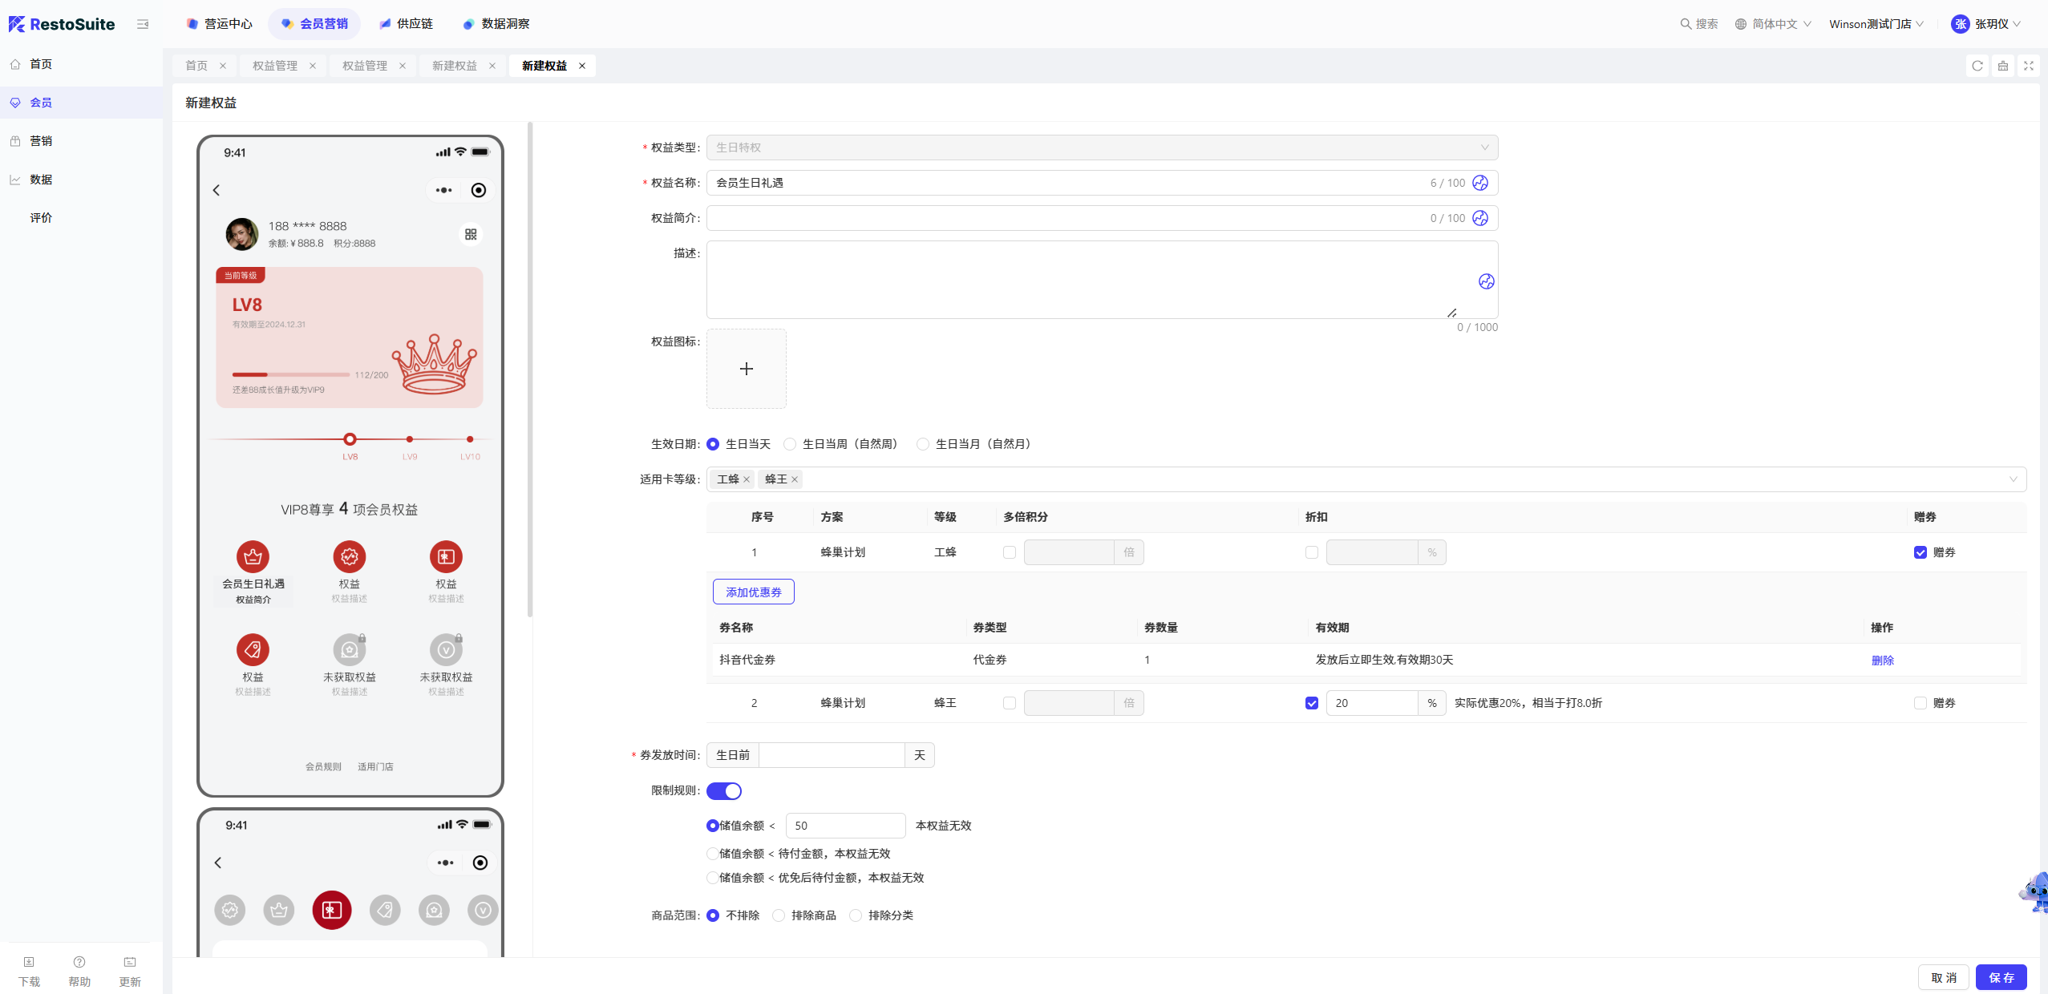Click the fullscreen icon on the tab bar
Screen dimensions: 2048x994
(2029, 66)
